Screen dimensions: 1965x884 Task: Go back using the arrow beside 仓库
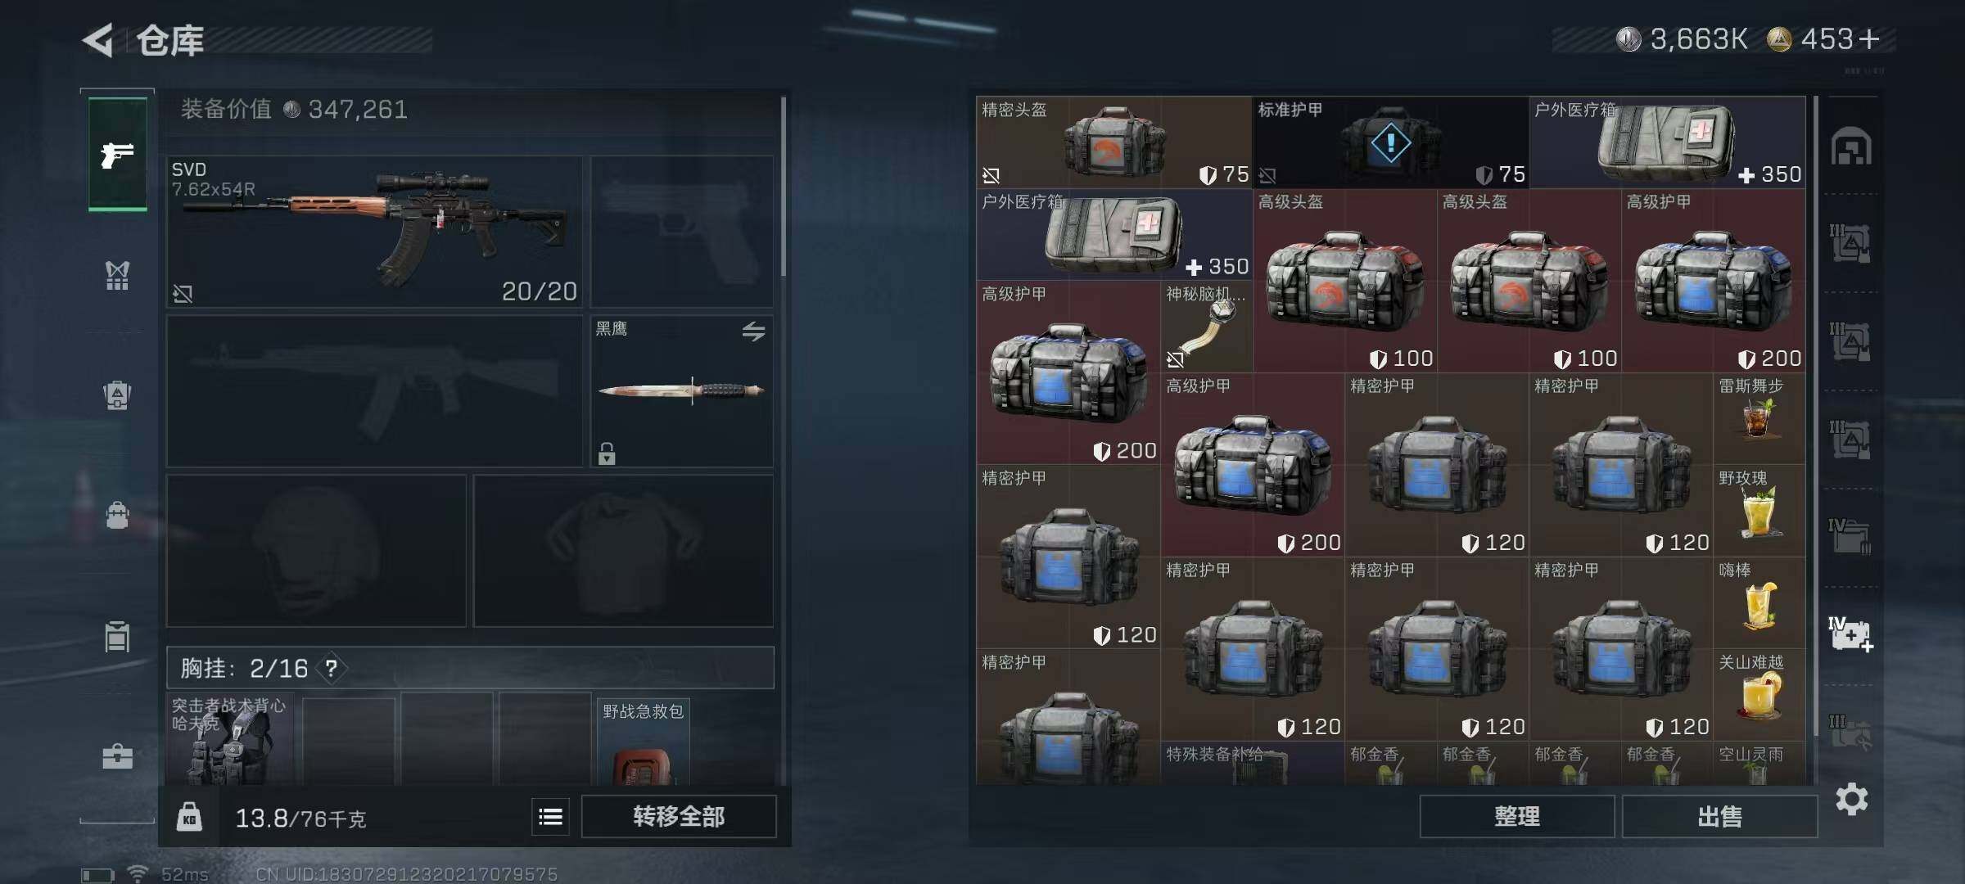pos(98,40)
